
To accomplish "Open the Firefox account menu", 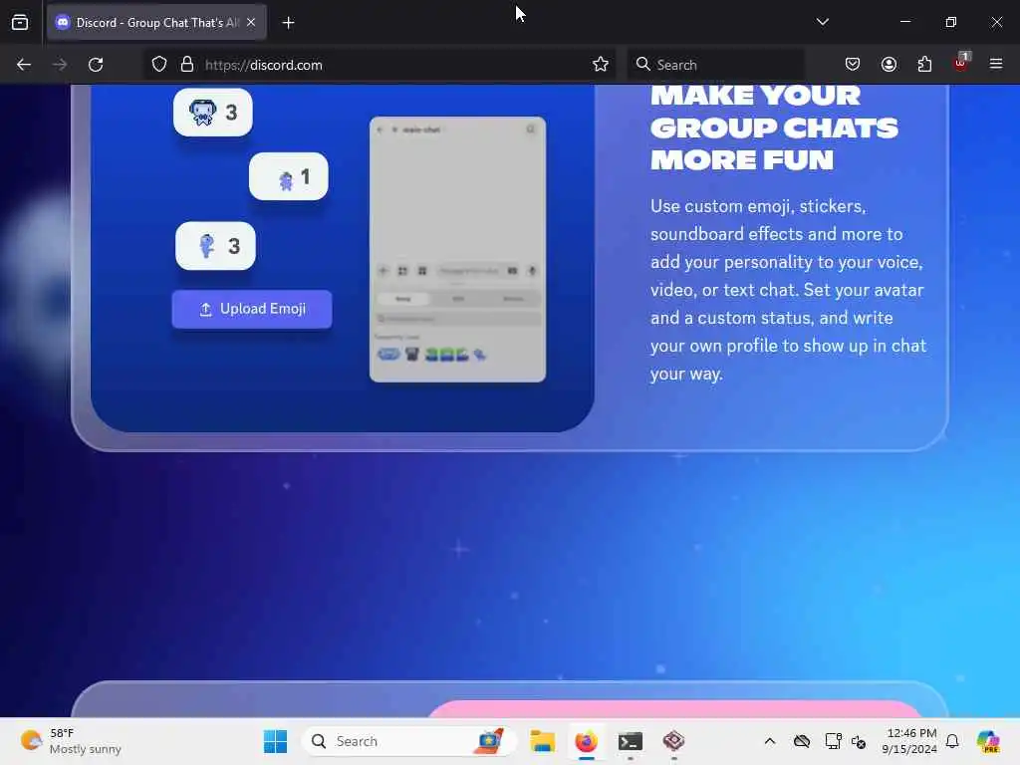I will point(889,65).
